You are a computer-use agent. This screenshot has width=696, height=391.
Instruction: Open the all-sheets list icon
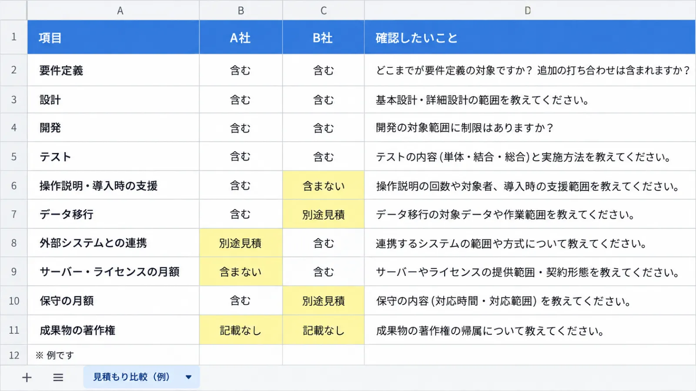[58, 378]
